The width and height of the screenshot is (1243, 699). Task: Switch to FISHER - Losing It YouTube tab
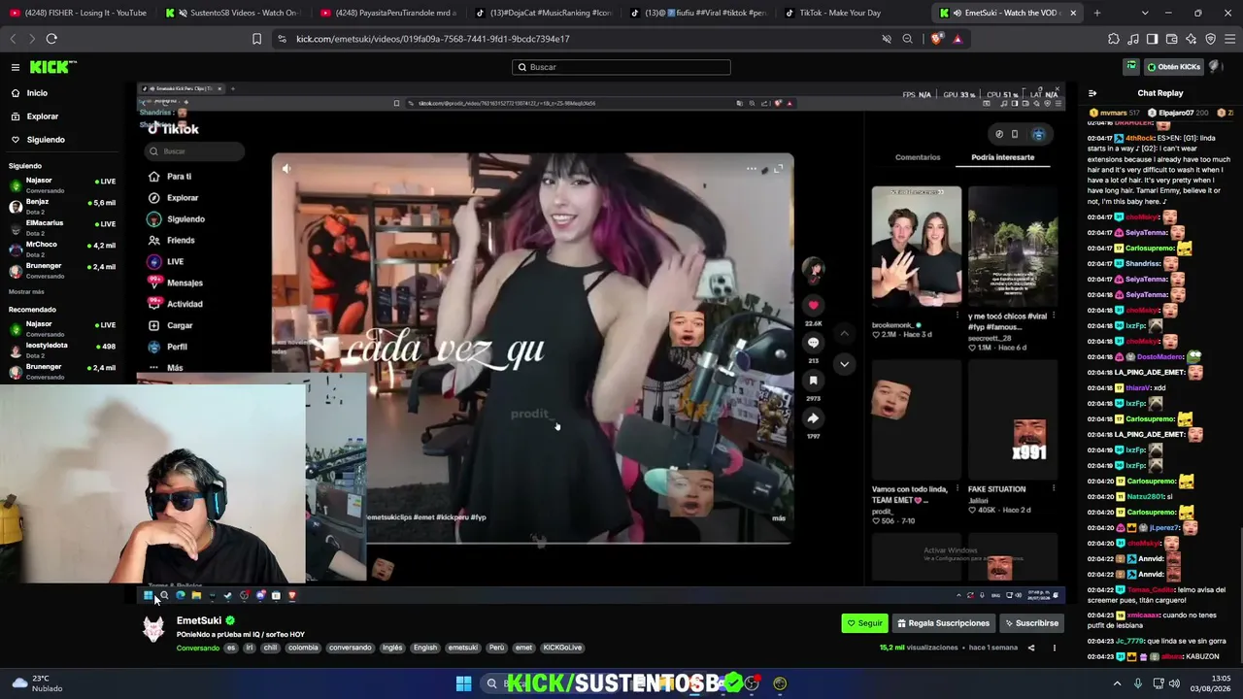pos(78,13)
